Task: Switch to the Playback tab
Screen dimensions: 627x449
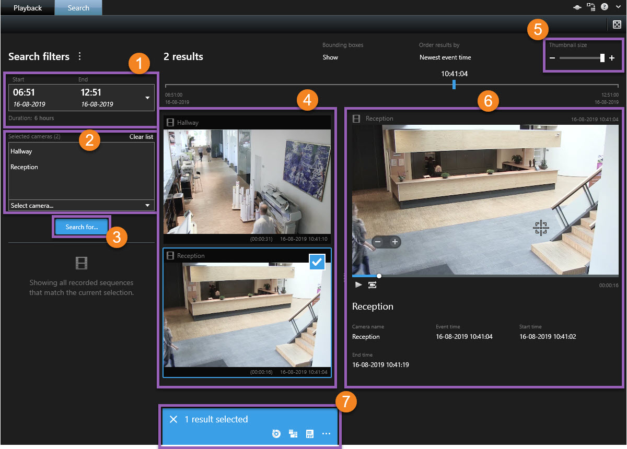Action: pyautogui.click(x=28, y=8)
